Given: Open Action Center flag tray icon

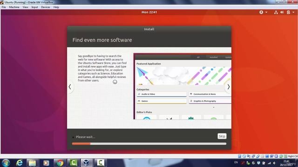Looking at the screenshot, I should tap(264, 163).
